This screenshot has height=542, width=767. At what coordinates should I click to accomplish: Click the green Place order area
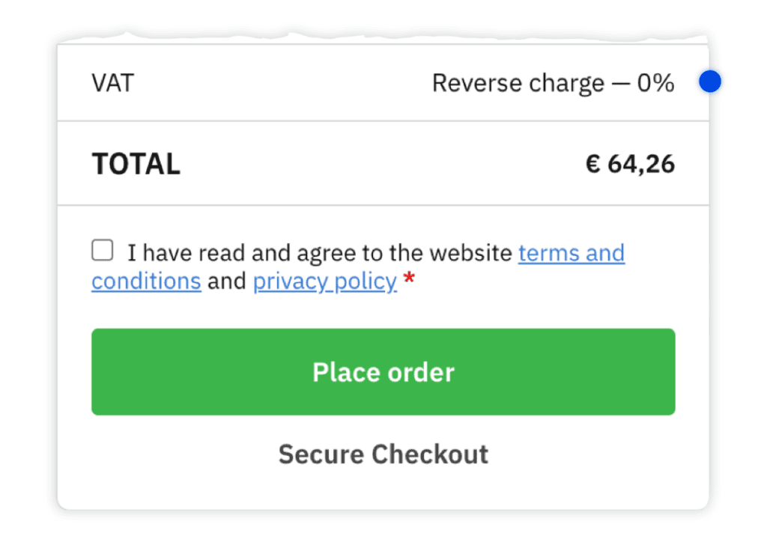tap(383, 371)
